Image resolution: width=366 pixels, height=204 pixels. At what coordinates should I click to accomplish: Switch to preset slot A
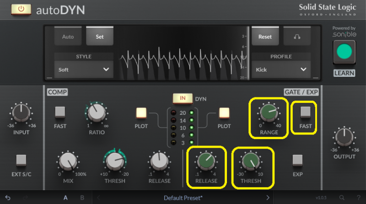[x=65, y=198]
